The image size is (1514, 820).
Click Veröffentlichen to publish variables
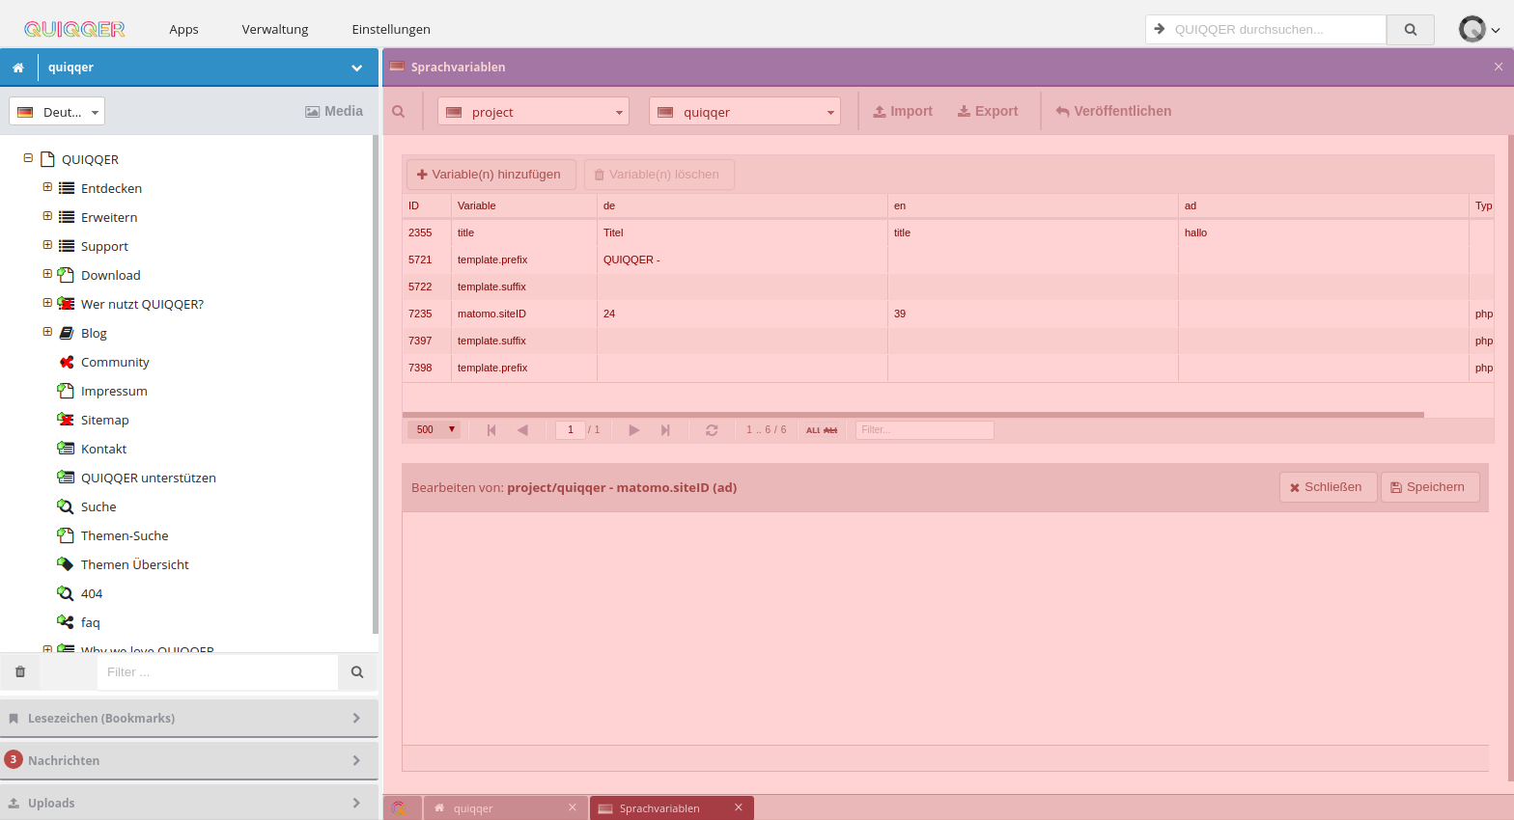(1113, 111)
